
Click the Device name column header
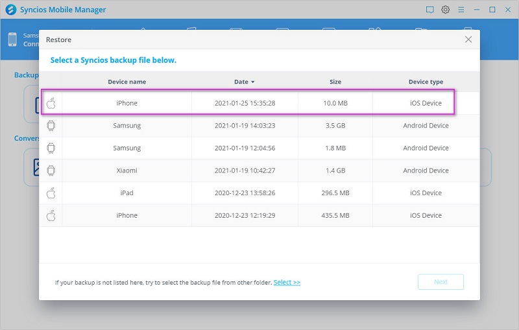point(127,82)
